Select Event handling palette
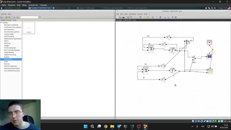 (x=9, y=36)
